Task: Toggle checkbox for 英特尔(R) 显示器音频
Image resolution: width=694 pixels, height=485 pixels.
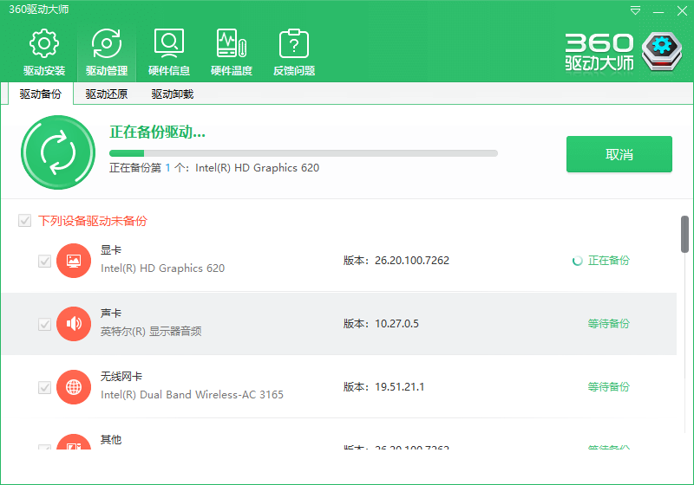Action: 45,324
